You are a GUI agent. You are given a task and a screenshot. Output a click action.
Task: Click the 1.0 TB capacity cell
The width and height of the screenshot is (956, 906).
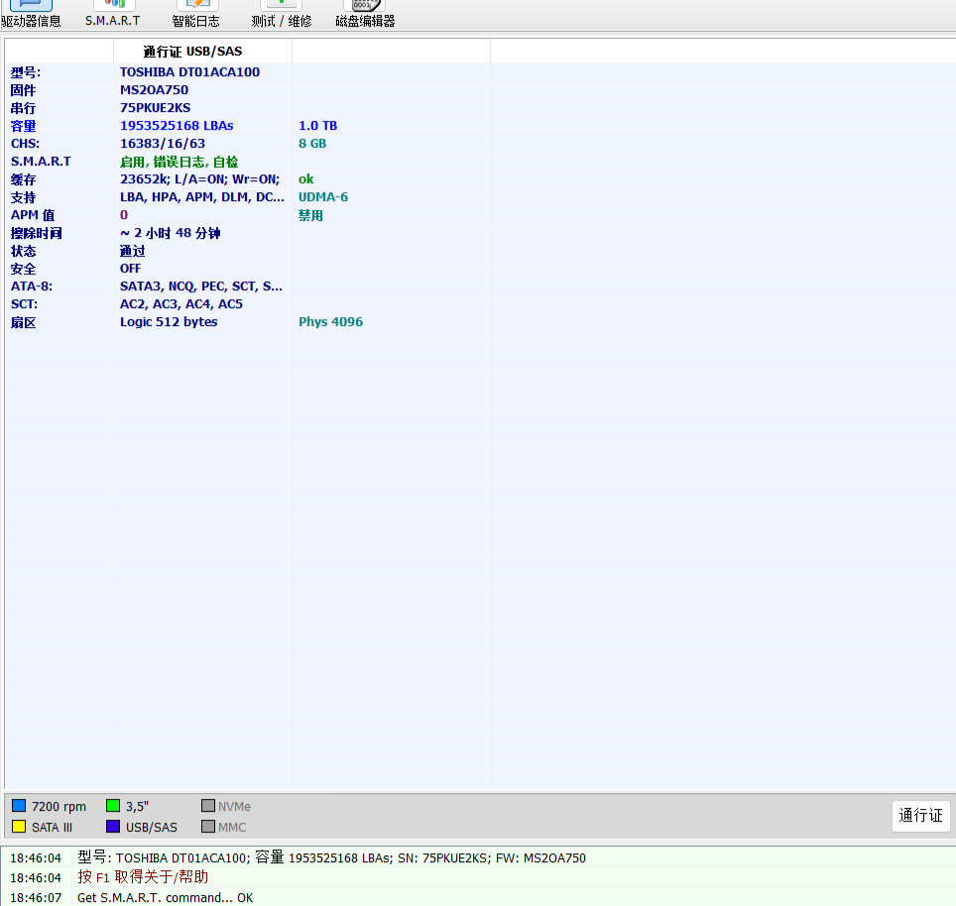[317, 126]
